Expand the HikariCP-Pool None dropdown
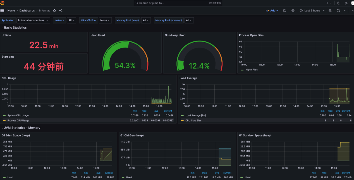 pos(105,20)
